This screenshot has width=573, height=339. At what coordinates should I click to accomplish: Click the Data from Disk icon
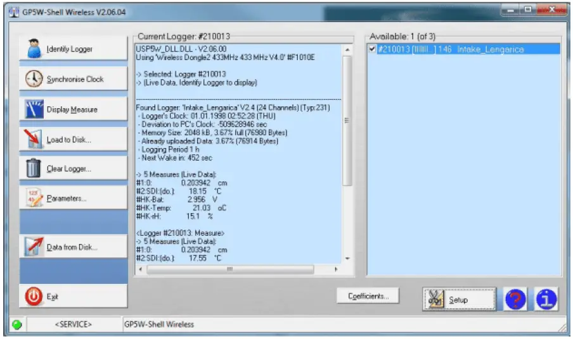click(x=34, y=247)
